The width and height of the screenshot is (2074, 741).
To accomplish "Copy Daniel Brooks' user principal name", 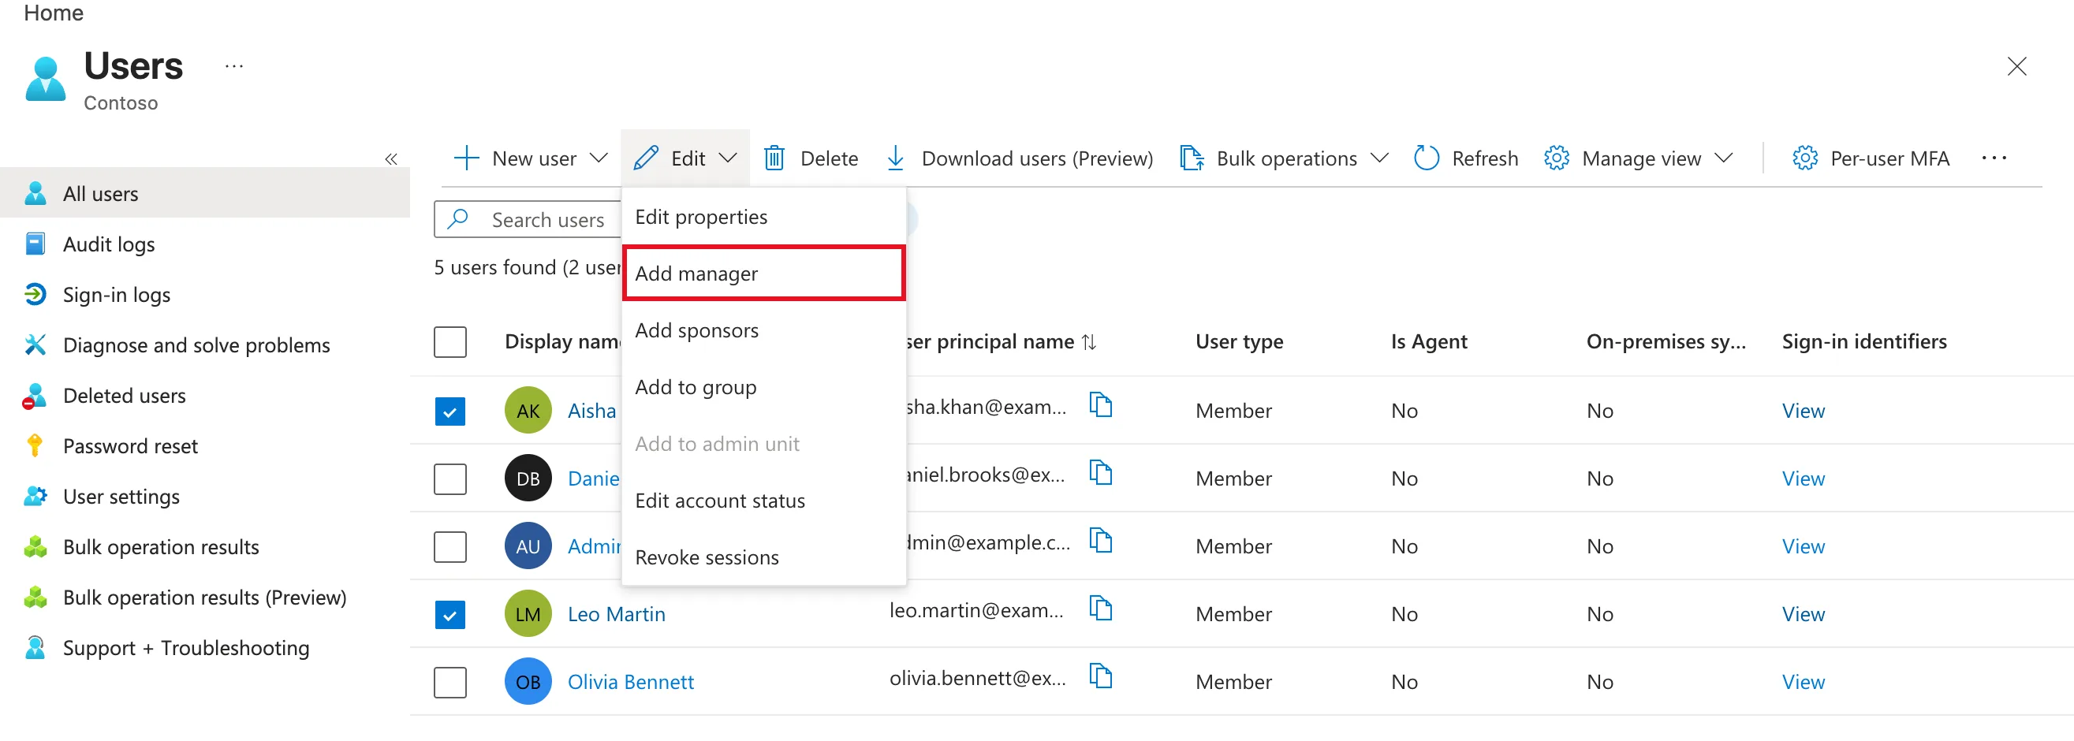I will (x=1100, y=472).
